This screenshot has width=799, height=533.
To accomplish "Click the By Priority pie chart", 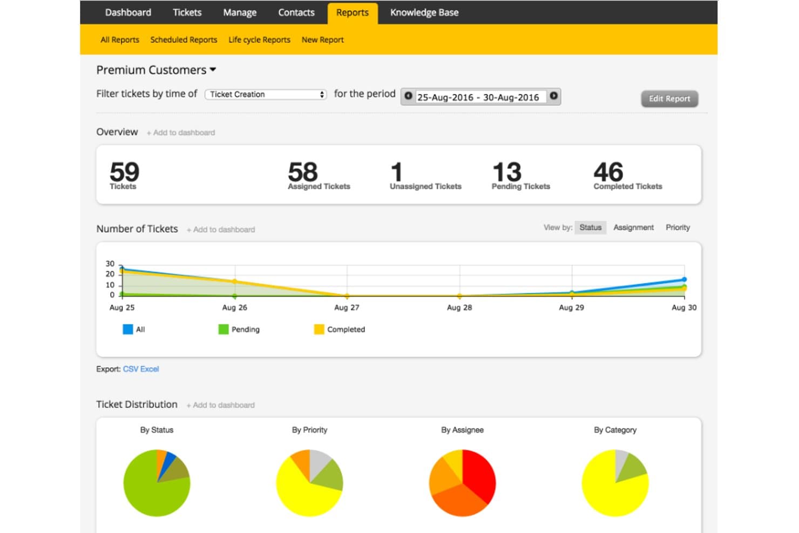I will coord(309,483).
